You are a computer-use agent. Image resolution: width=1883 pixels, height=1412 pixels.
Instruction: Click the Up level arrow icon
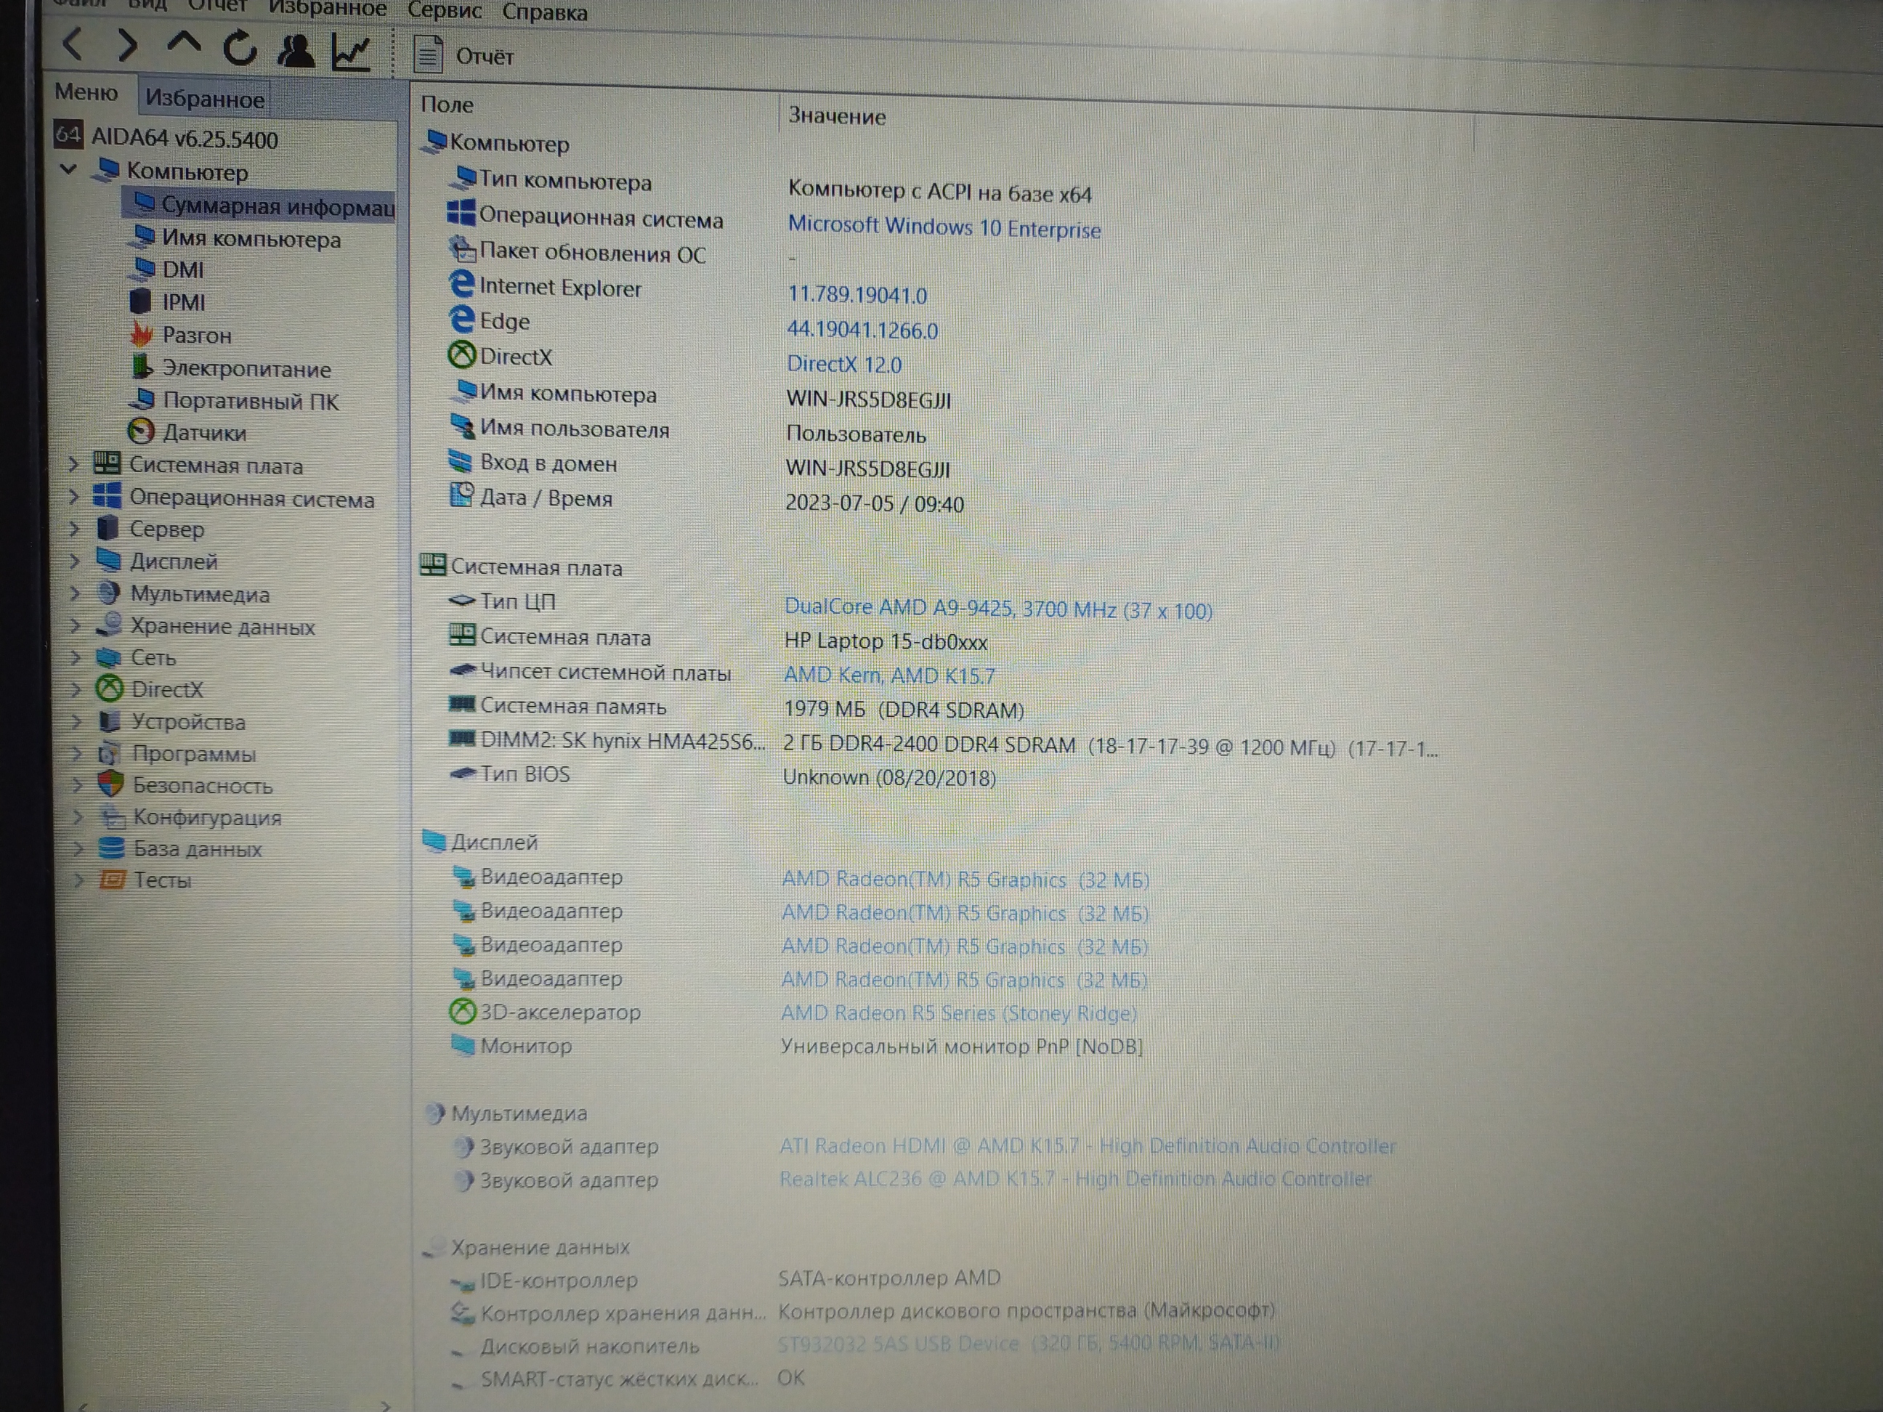(183, 44)
